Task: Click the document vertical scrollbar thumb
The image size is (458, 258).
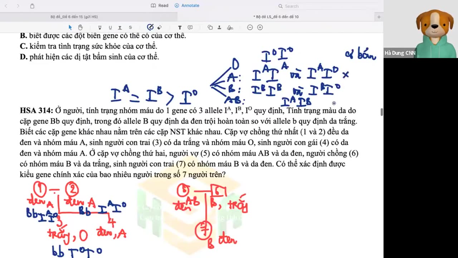Action: [x=381, y=112]
